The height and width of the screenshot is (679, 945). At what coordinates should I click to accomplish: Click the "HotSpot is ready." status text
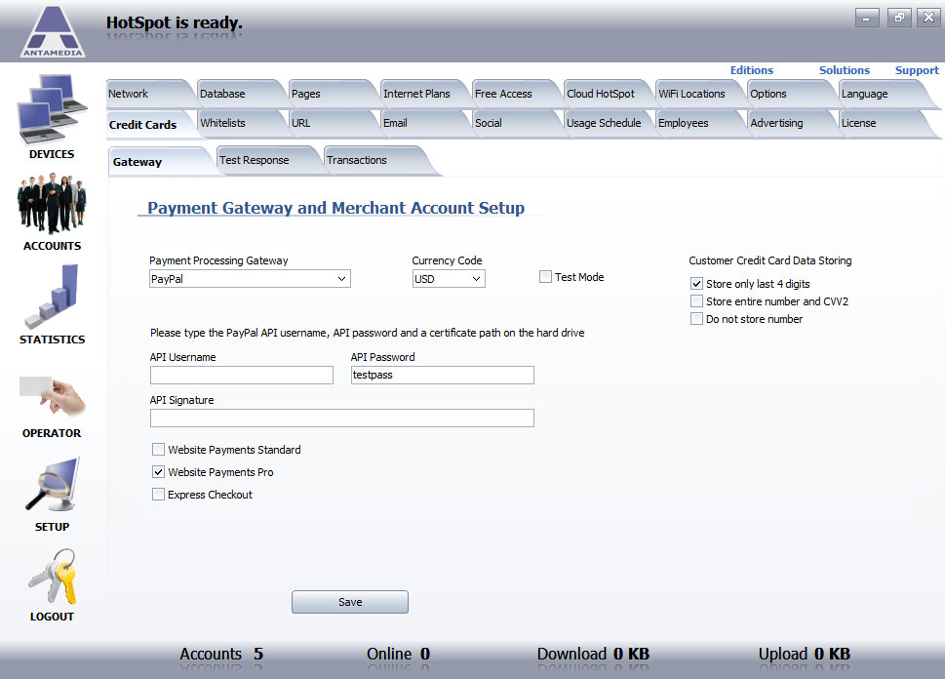point(175,22)
